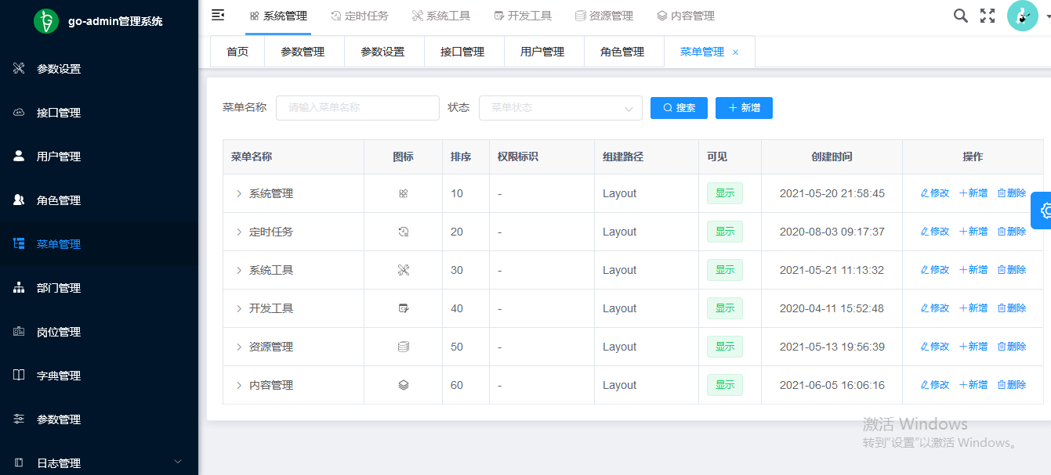
Task: Click the blue 搜索 button
Action: [679, 108]
